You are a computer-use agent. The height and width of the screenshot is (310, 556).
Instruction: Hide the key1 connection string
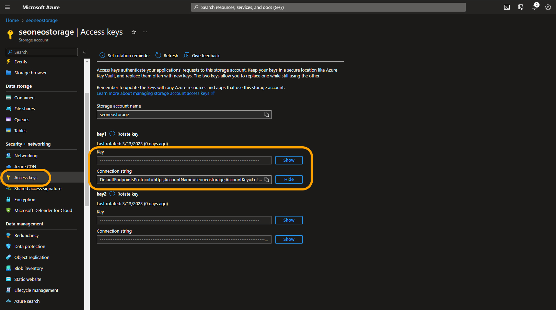289,179
